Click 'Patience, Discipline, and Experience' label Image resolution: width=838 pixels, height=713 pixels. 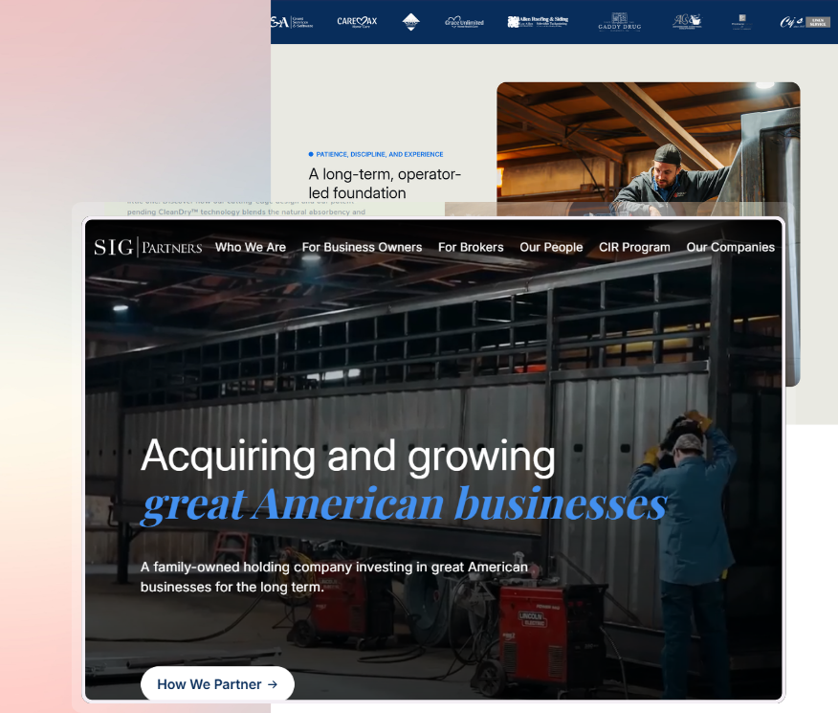pos(380,154)
